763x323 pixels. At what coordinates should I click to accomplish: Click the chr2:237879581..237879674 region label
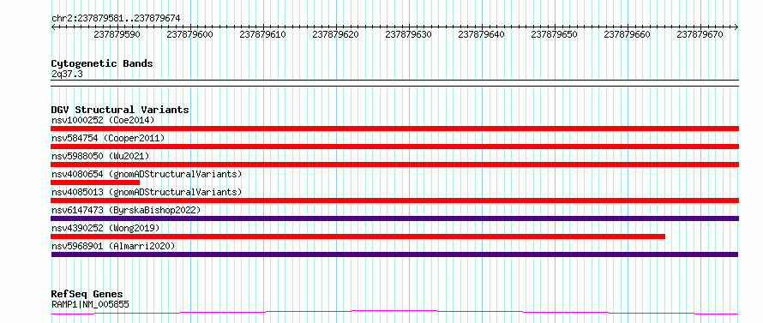(x=116, y=18)
